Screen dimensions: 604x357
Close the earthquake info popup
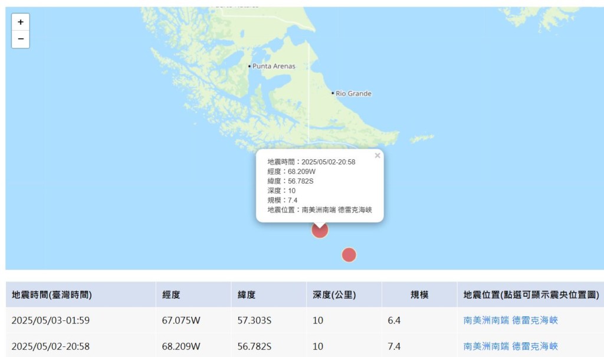click(377, 156)
